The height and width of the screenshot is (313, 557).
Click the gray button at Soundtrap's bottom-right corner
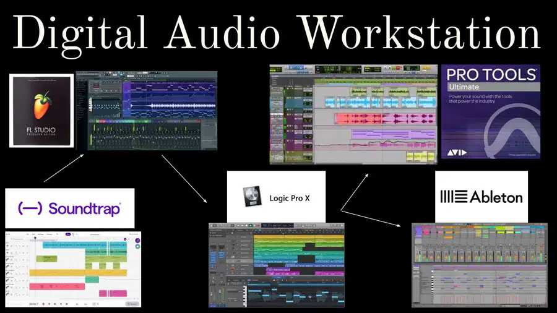click(x=132, y=304)
